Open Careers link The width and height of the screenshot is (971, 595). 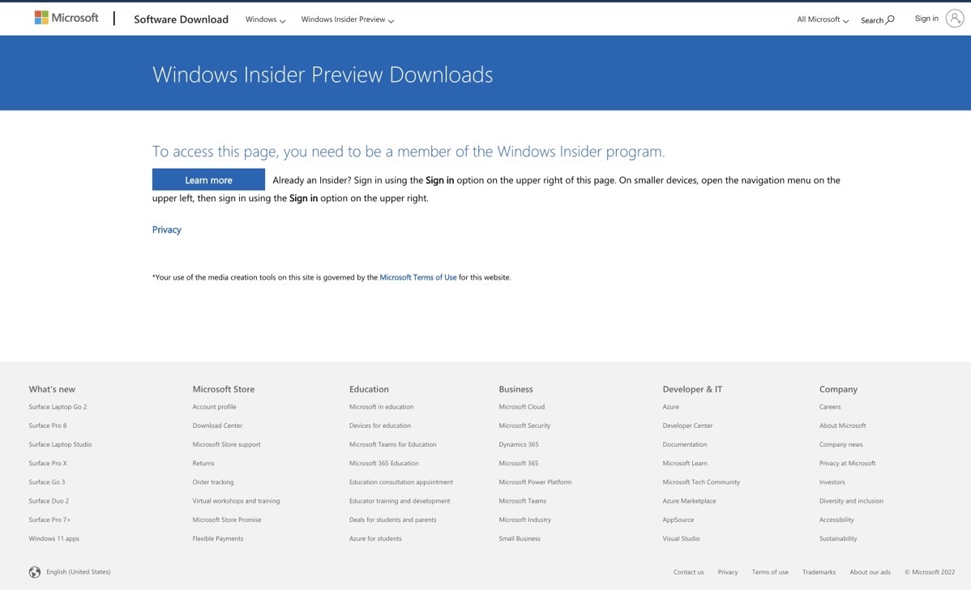(830, 407)
